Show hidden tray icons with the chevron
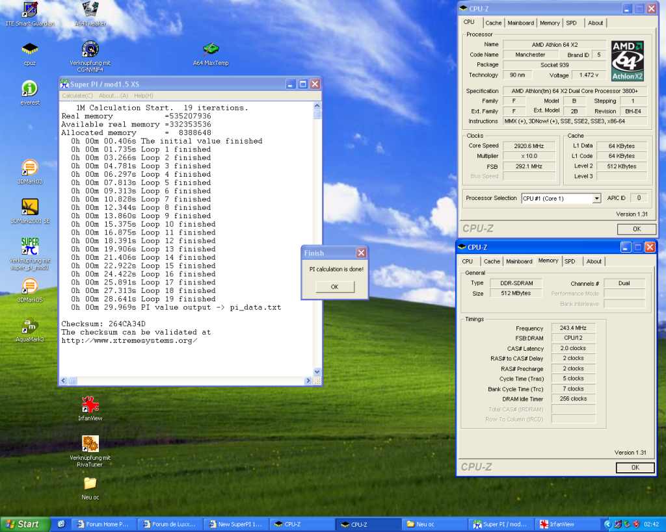This screenshot has height=532, width=666. coord(607,524)
